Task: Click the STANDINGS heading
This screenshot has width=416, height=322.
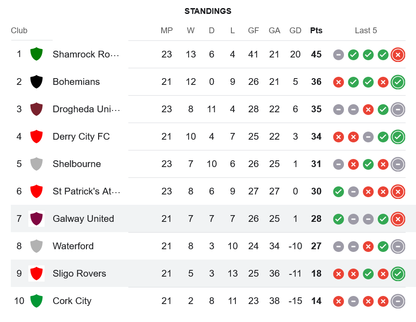Action: click(x=208, y=11)
